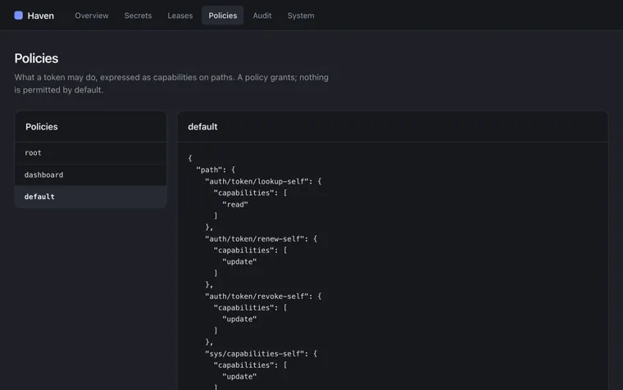
Task: Click the Policies list panel header
Action: pyautogui.click(x=91, y=127)
